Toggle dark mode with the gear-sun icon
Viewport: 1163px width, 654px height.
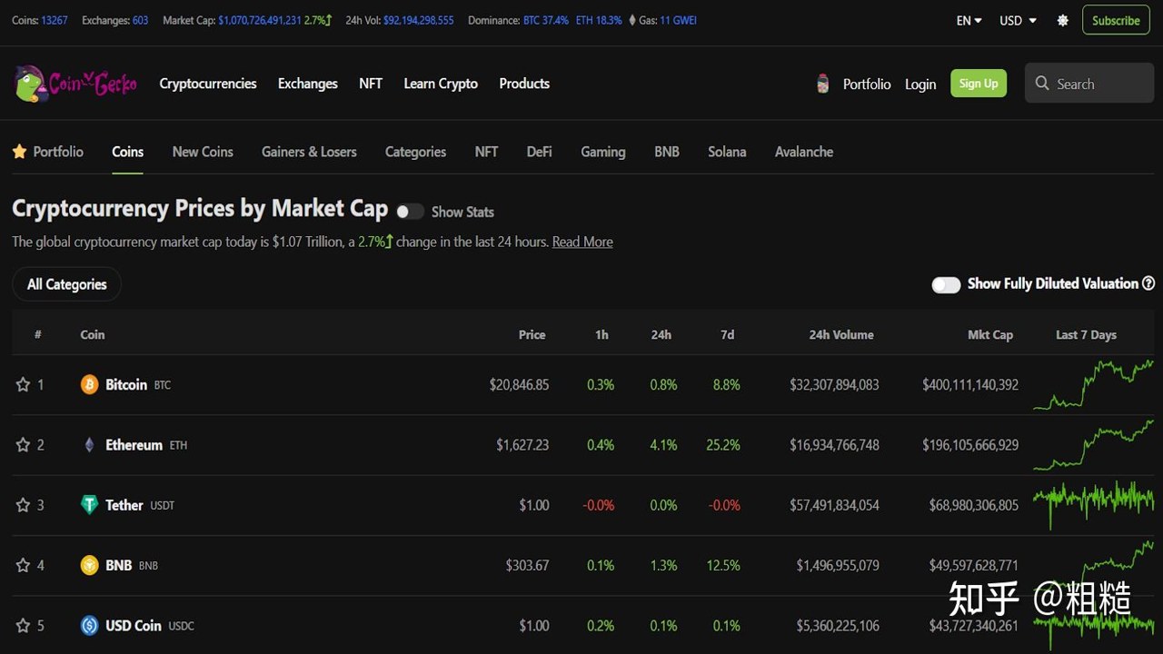tap(1062, 20)
